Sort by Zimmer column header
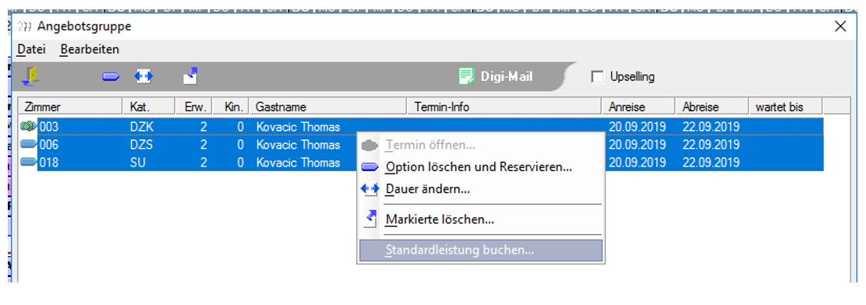This screenshot has width=866, height=305. 70,107
